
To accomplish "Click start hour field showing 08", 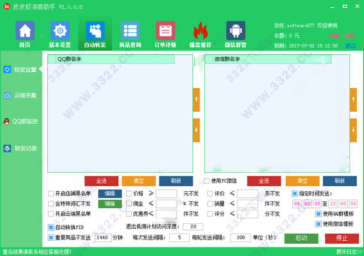I will pyautogui.click(x=297, y=204).
